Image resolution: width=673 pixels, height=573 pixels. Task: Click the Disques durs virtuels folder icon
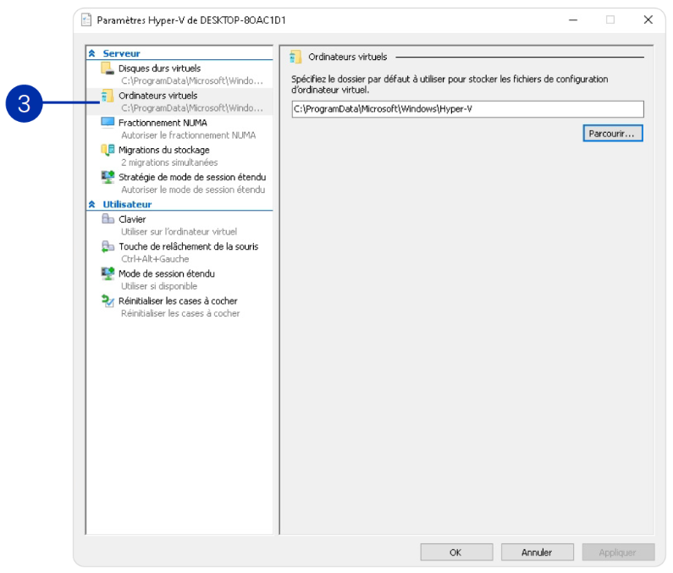[x=108, y=69]
